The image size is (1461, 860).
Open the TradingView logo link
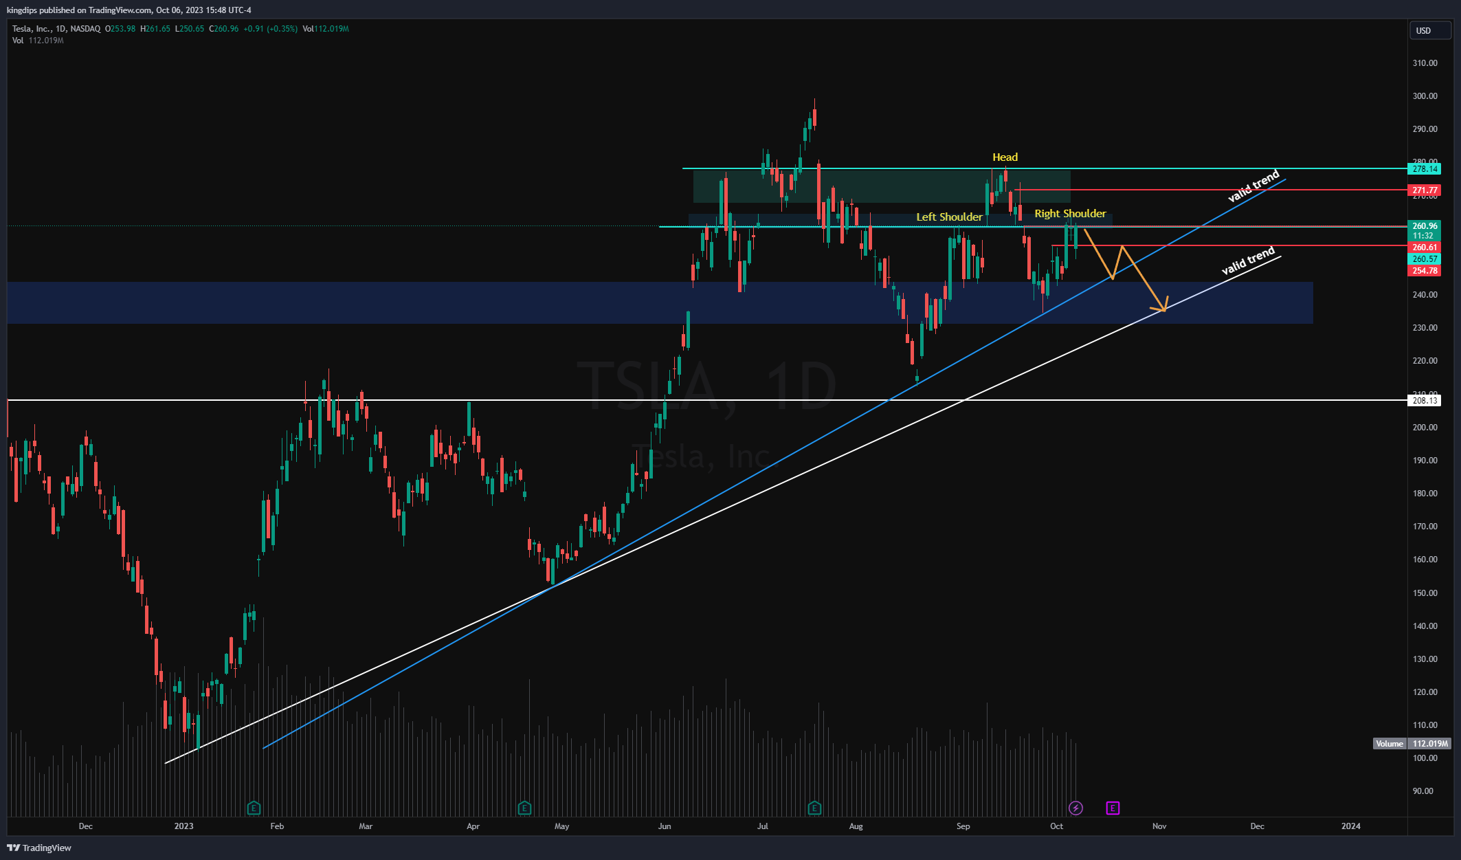[40, 848]
